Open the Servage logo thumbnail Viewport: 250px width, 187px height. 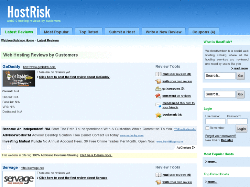point(19,179)
